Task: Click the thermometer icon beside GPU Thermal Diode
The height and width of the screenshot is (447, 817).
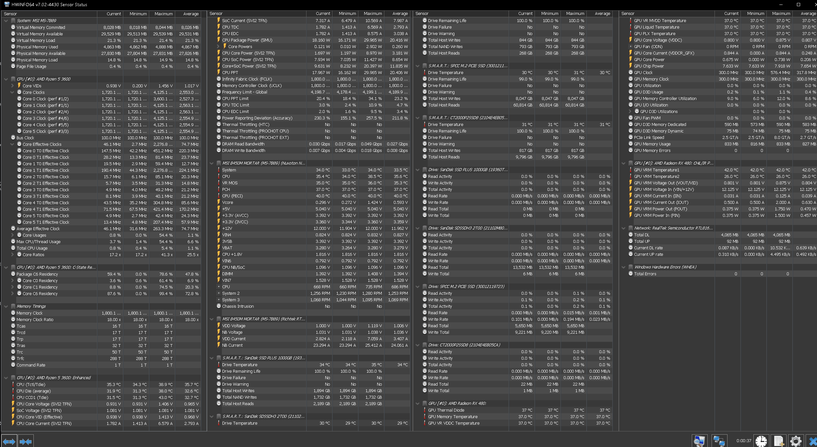Action: point(425,410)
